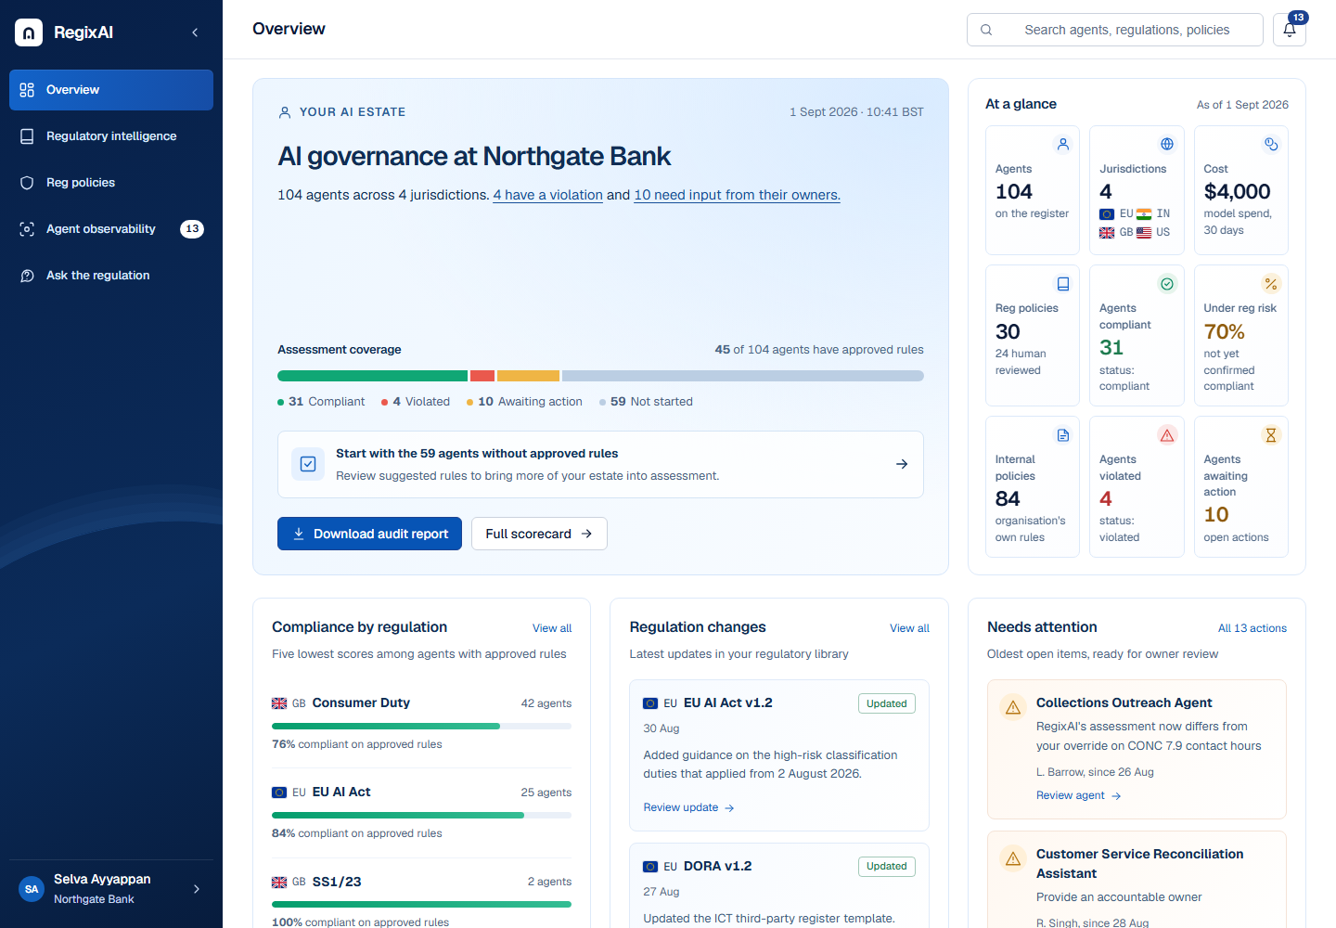
Task: Click the Agents awaiting action hourglass icon
Action: point(1271,435)
